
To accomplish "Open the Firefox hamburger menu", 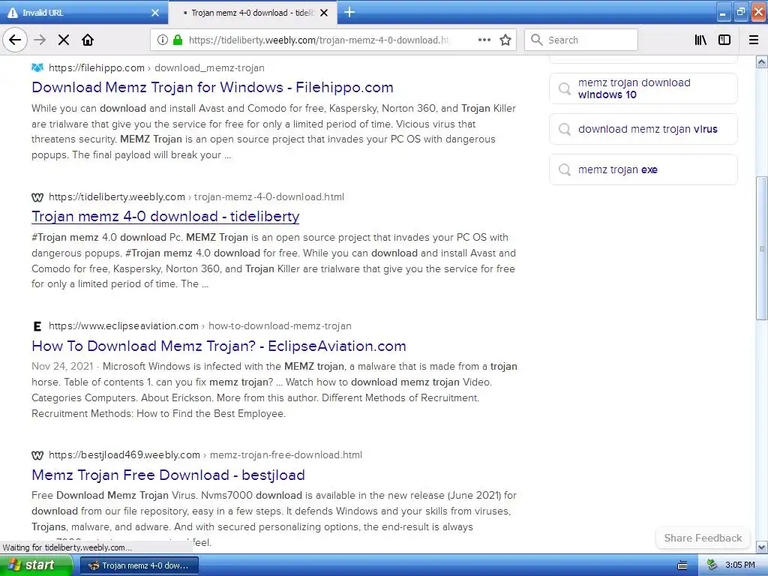I will tap(754, 40).
